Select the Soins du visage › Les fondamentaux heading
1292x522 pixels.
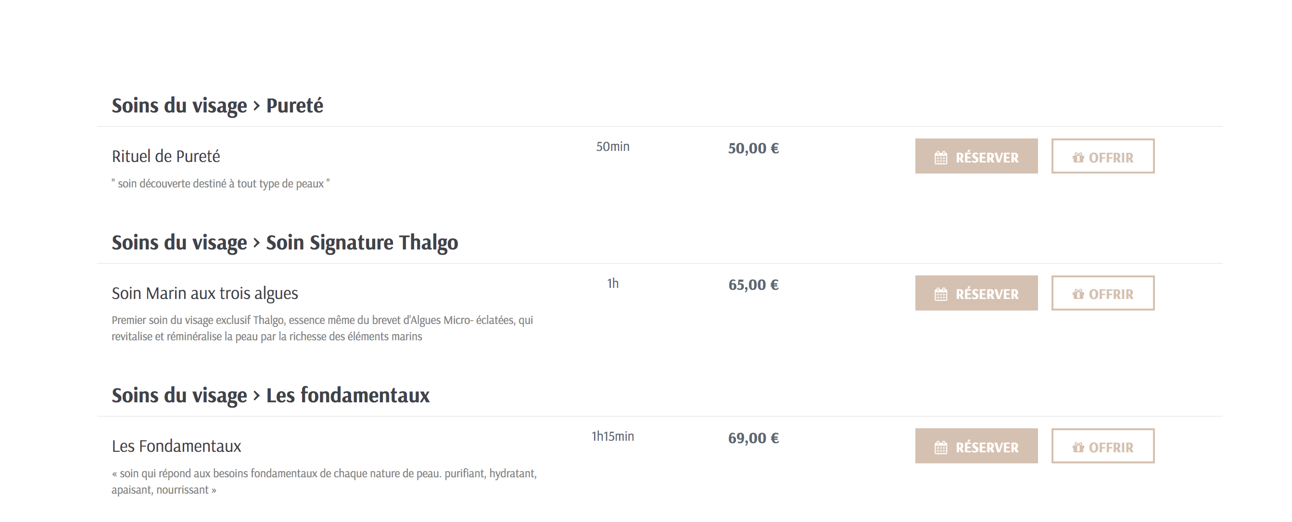click(x=270, y=395)
